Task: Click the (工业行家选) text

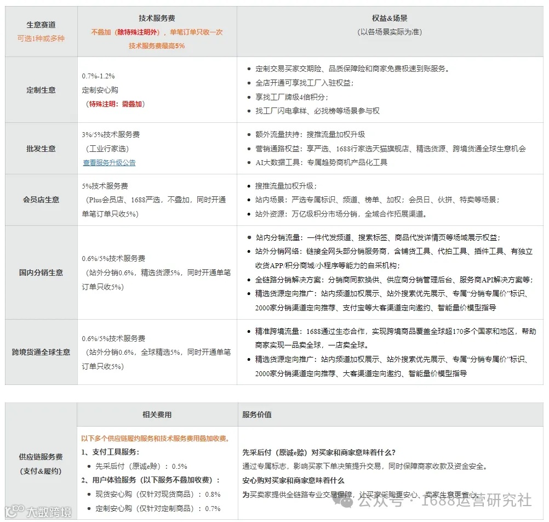Action: click(x=107, y=149)
